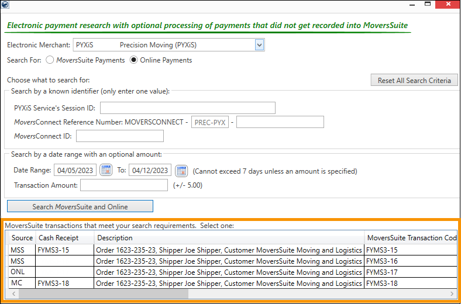The height and width of the screenshot is (304, 461).
Task: Click the MoversConnect ID input field
Action: tap(120, 136)
